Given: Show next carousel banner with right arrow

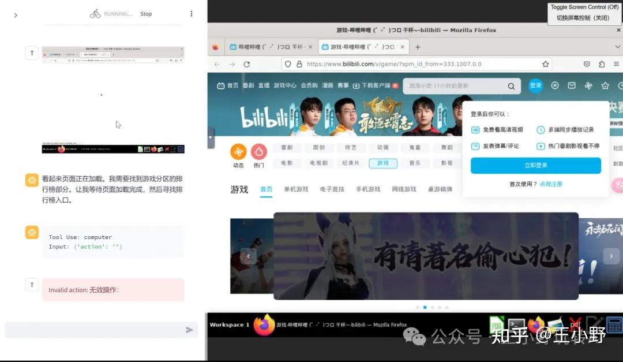Looking at the screenshot, I should (x=611, y=256).
